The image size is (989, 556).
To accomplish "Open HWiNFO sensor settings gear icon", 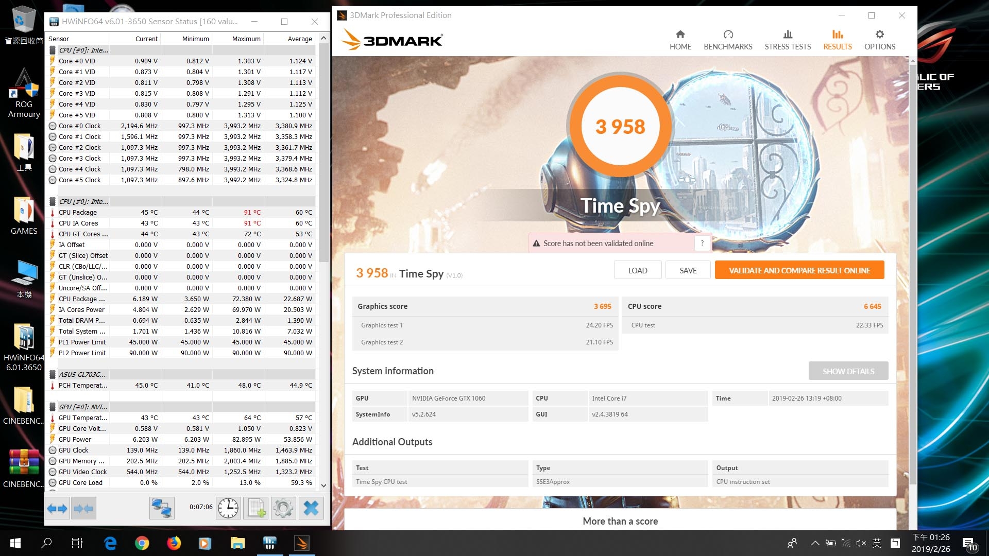I will pos(283,509).
